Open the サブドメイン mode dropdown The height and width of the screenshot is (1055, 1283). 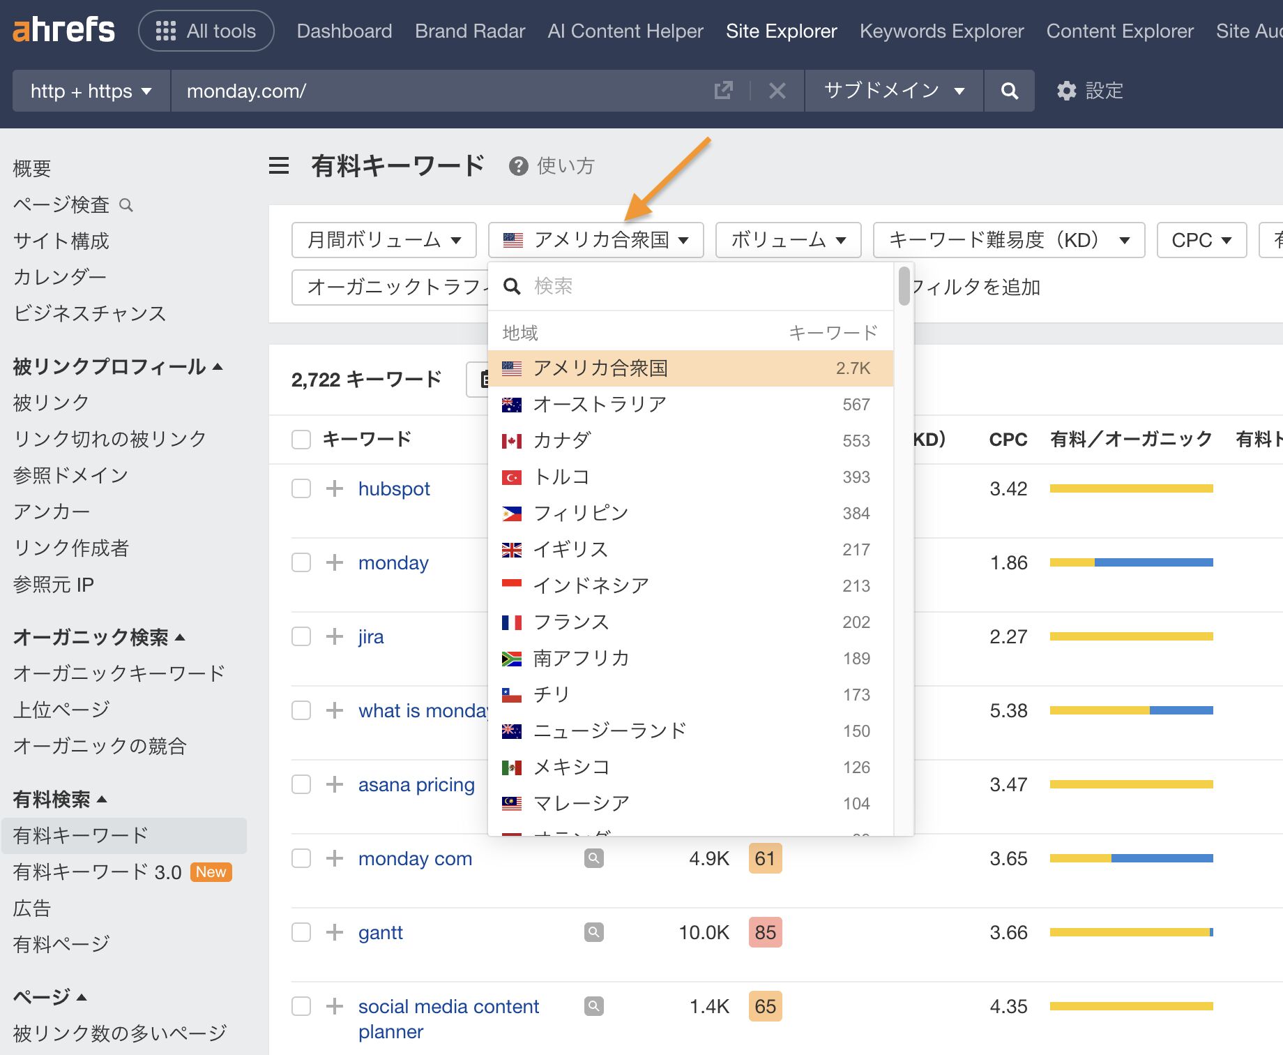(893, 91)
